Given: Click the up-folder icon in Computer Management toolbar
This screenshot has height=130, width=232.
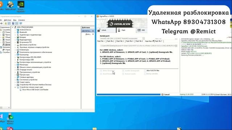Looking at the screenshot, I should coord(6,23).
